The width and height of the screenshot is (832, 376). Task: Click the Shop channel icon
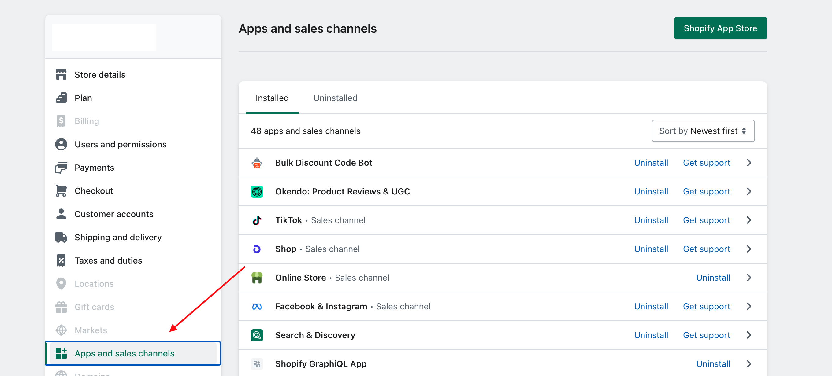click(x=257, y=249)
